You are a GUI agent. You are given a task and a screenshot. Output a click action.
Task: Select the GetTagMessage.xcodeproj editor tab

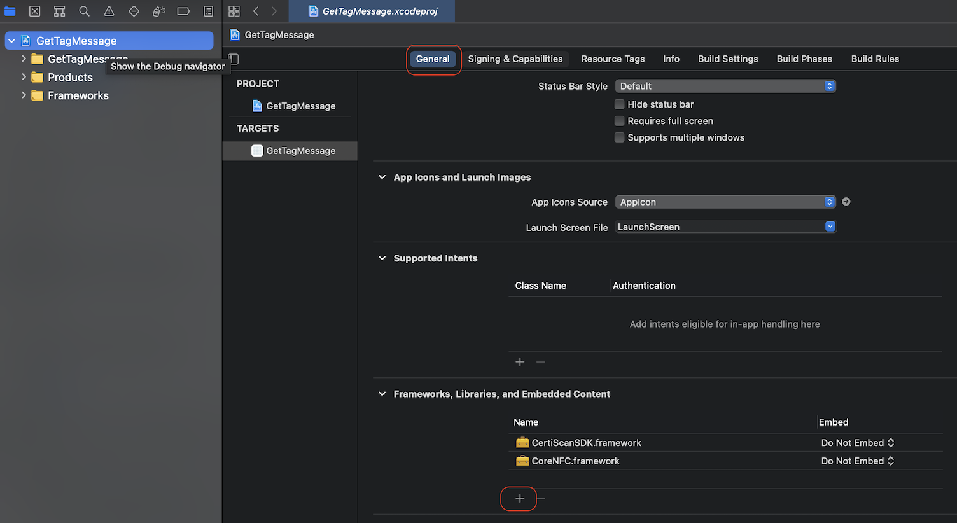click(x=372, y=11)
